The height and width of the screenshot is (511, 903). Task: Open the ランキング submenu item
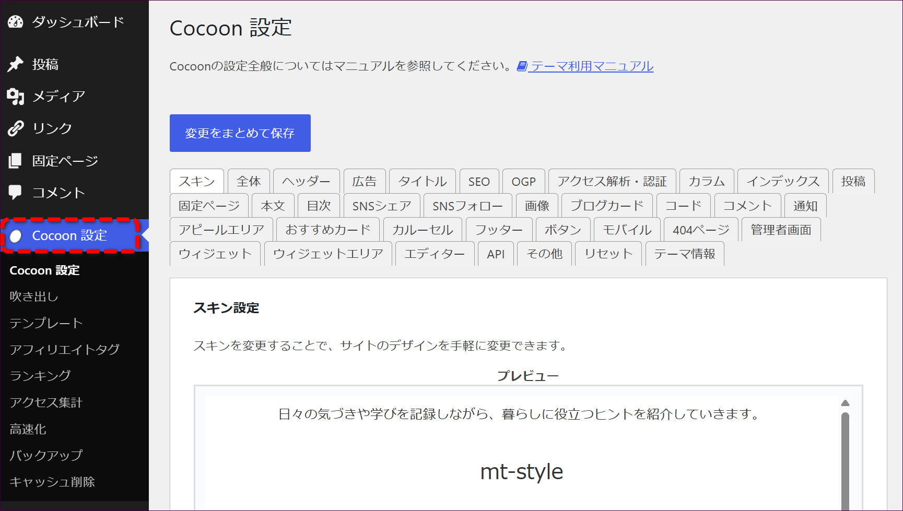point(40,376)
